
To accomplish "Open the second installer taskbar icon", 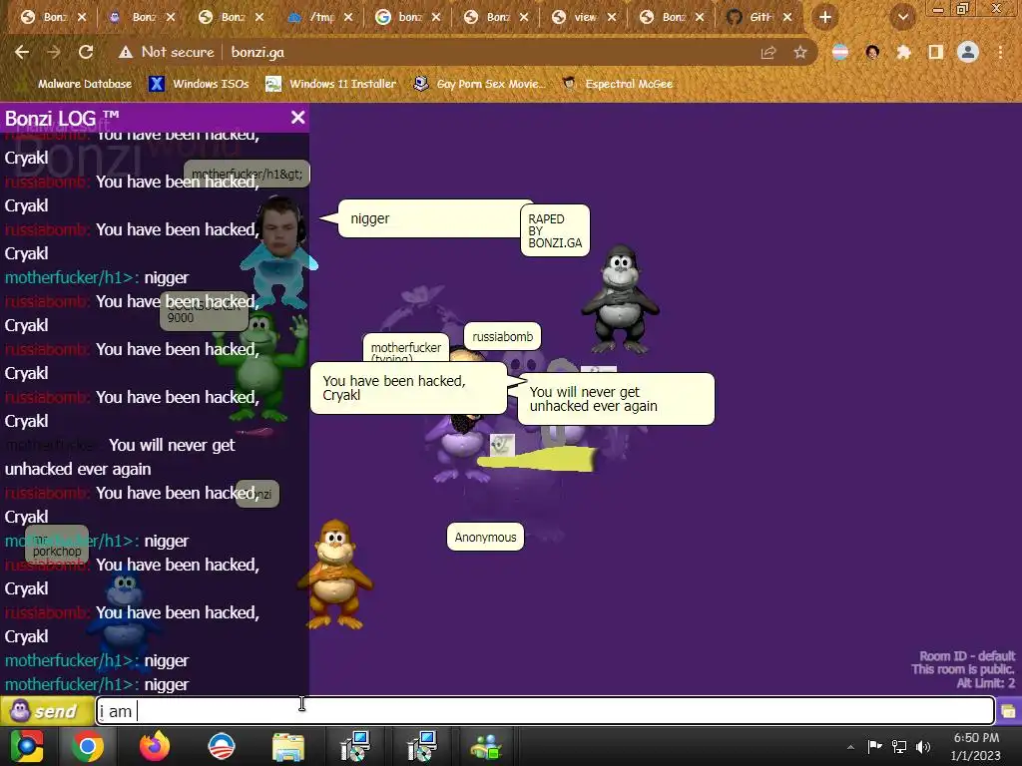I will 422,746.
